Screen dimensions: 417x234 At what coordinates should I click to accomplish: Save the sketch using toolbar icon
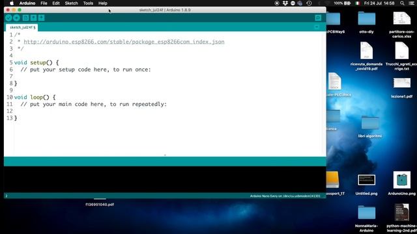[42, 18]
